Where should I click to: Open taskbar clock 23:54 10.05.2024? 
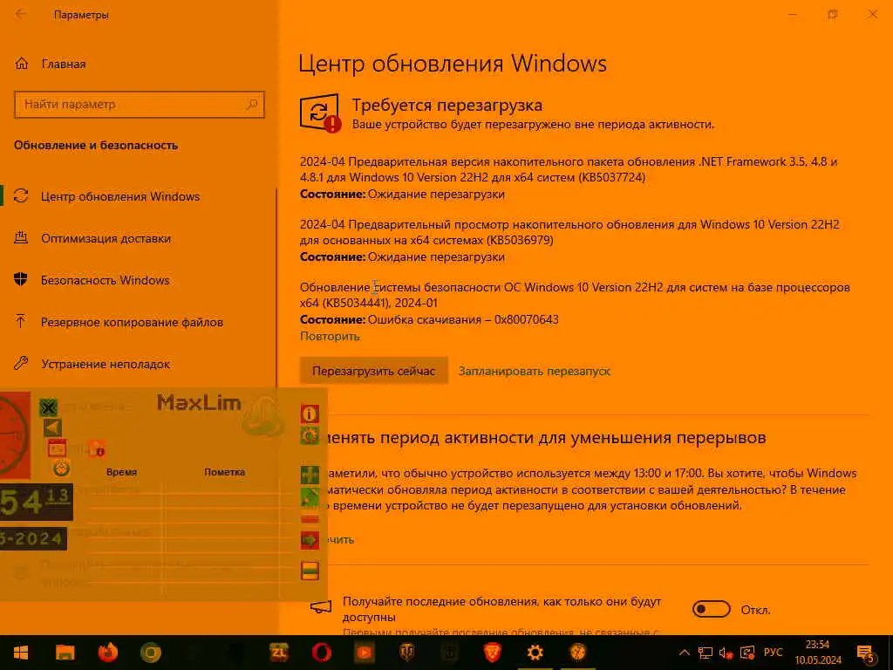click(x=818, y=653)
